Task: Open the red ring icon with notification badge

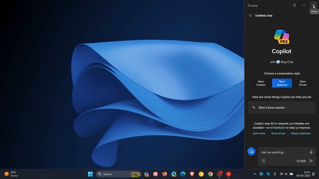Action: [x=219, y=174]
